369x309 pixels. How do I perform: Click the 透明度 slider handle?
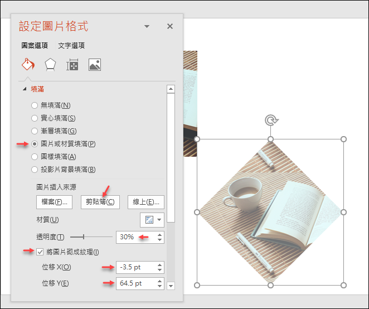(x=84, y=237)
